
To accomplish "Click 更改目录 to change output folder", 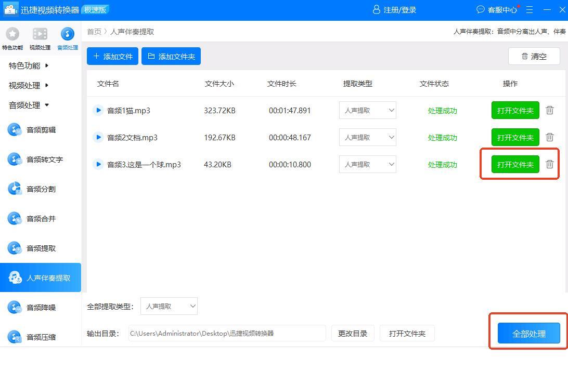I will [353, 334].
